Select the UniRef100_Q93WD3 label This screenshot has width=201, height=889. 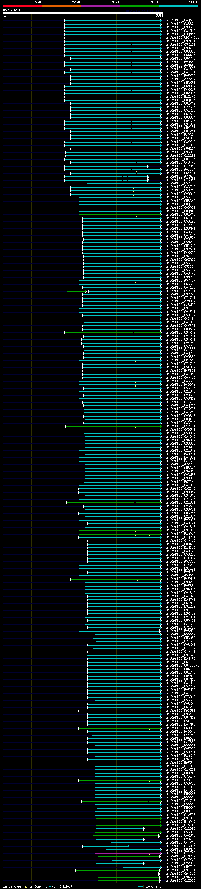pos(180,478)
